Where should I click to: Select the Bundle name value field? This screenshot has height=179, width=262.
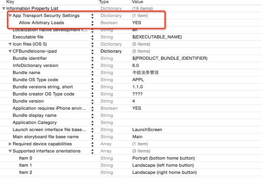coord(146,72)
